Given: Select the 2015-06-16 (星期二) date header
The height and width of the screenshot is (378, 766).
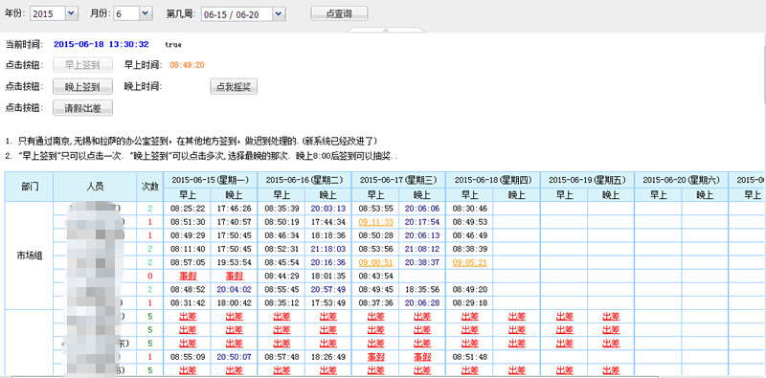Looking at the screenshot, I should click(304, 180).
